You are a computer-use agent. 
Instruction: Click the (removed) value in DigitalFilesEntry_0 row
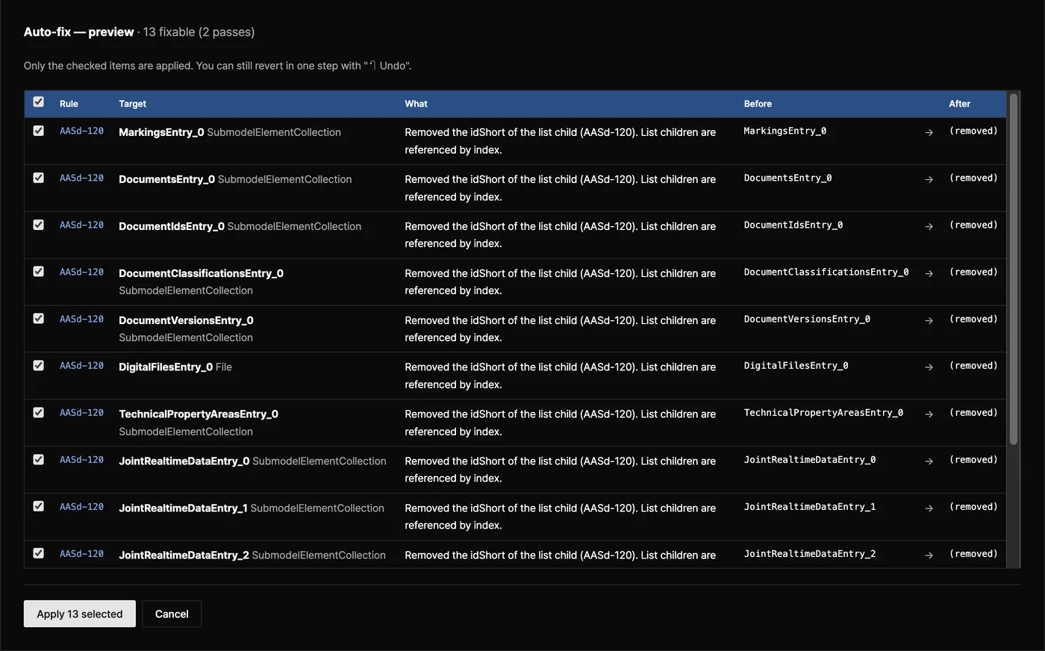(x=973, y=366)
